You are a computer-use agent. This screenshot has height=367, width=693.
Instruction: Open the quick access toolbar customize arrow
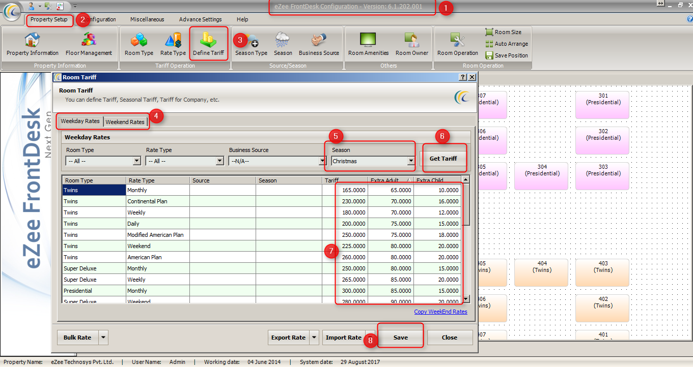(x=75, y=6)
